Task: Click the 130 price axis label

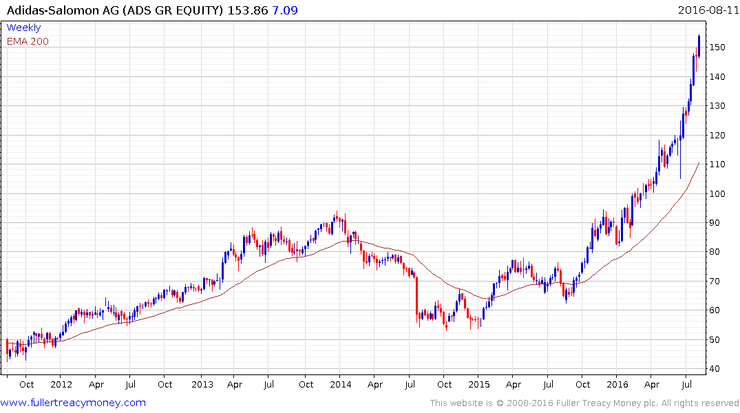Action: coord(717,106)
